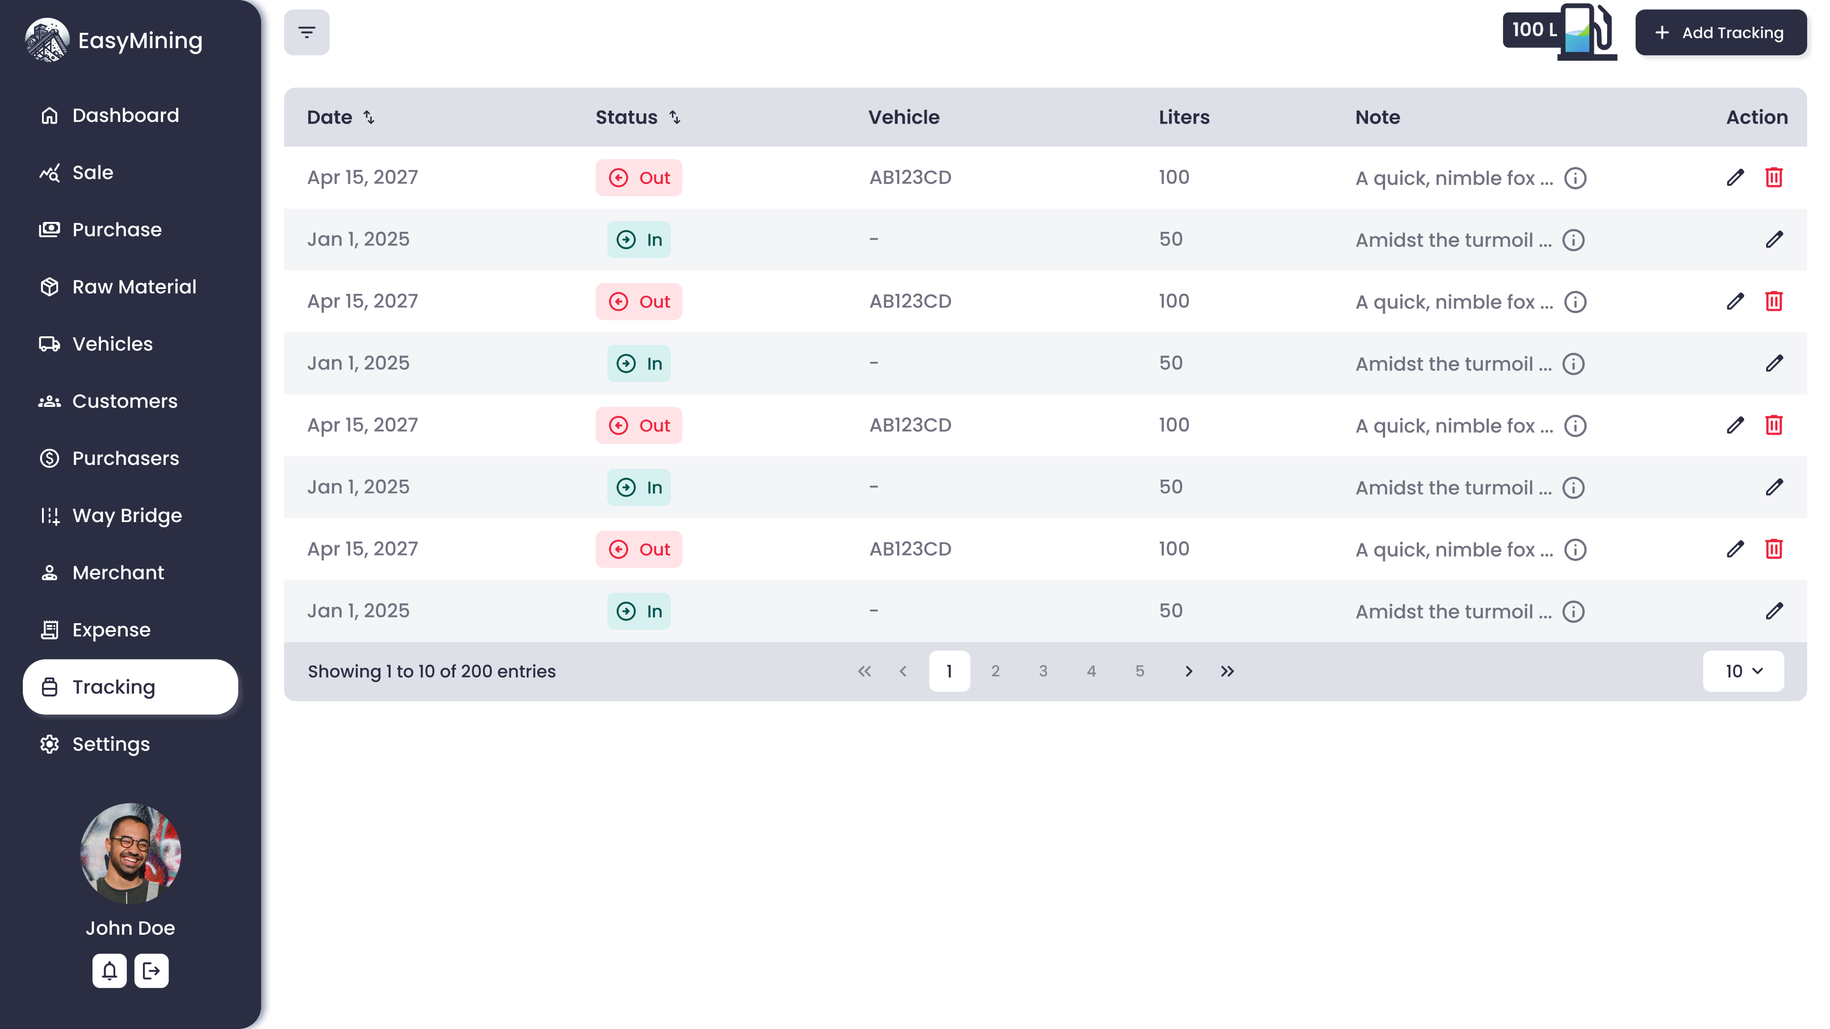
Task: Edit the last Jan 1, 2025 row
Action: [1774, 611]
